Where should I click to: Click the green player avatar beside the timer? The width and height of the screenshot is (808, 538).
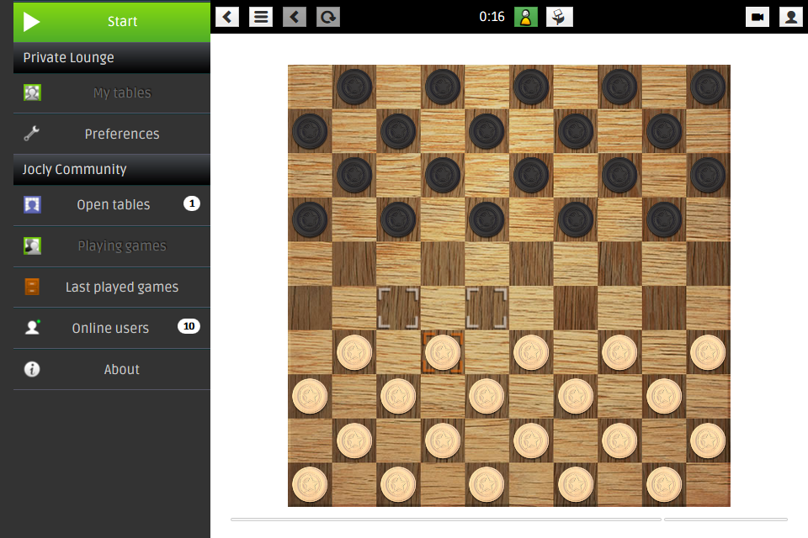pos(526,17)
